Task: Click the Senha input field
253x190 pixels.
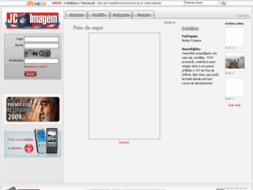Action: [x=41, y=45]
